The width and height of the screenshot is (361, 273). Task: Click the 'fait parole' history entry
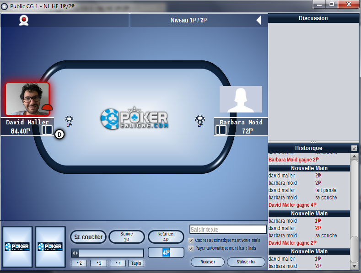point(326,190)
